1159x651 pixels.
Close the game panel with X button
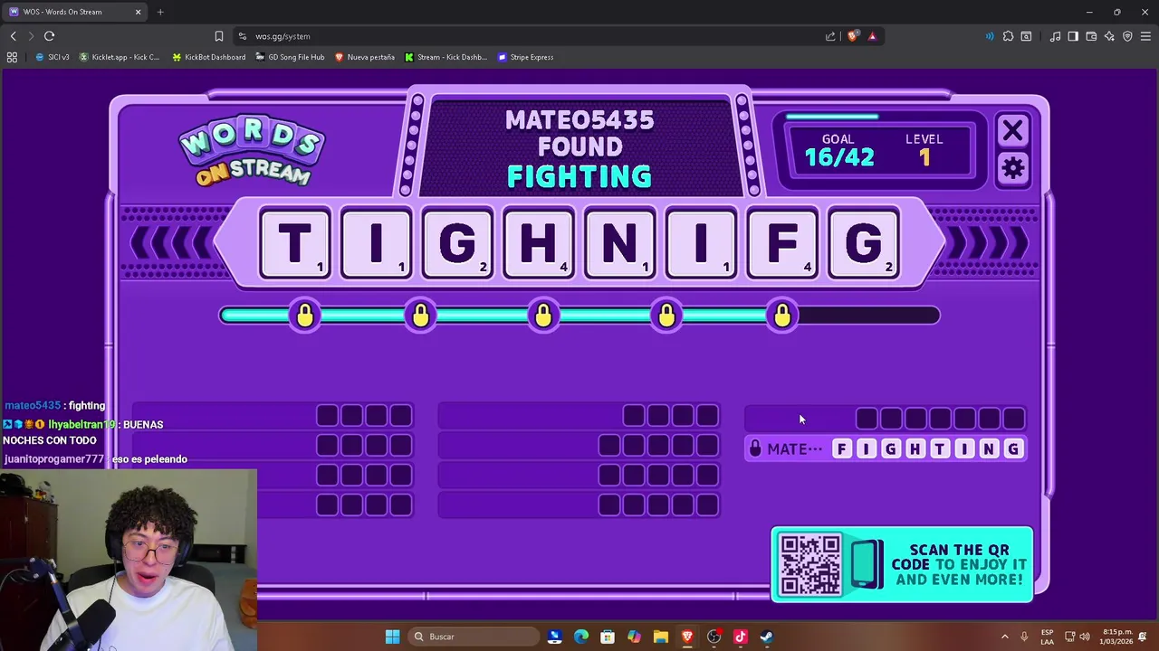1012,131
